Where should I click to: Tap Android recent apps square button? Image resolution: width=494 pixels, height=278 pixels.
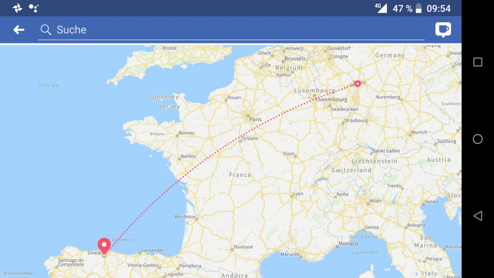coord(478,62)
